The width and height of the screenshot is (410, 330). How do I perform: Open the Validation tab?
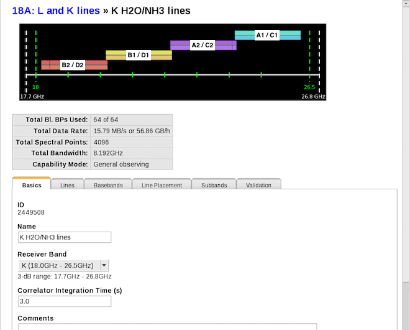tap(258, 185)
